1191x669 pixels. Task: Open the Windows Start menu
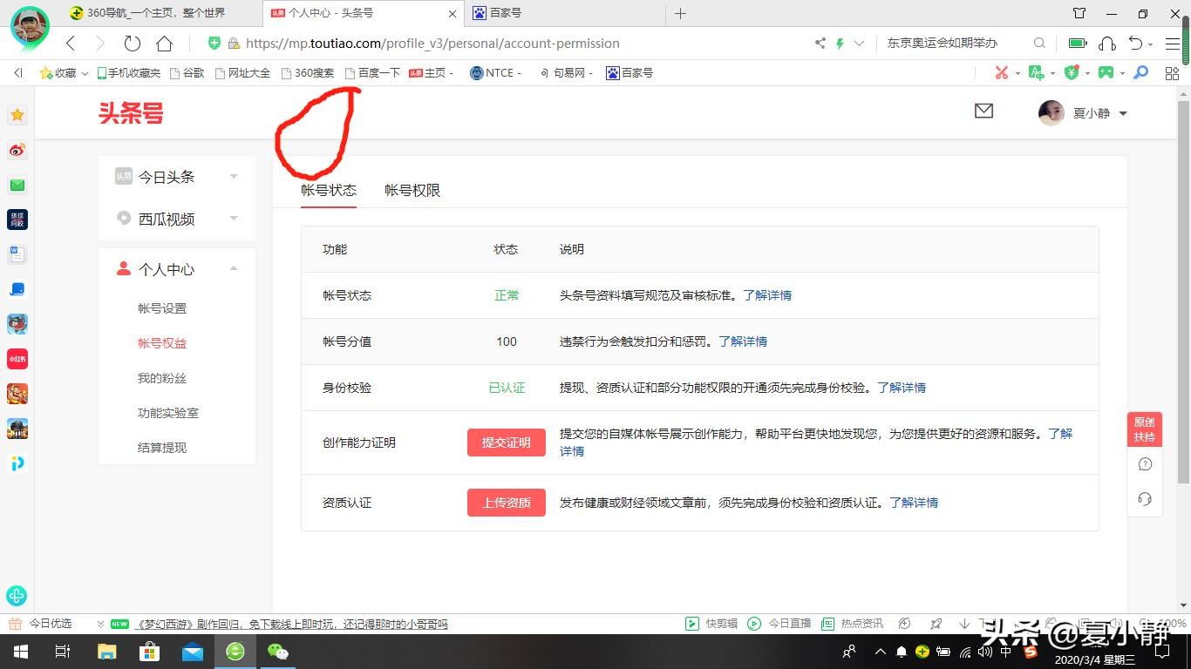click(19, 652)
